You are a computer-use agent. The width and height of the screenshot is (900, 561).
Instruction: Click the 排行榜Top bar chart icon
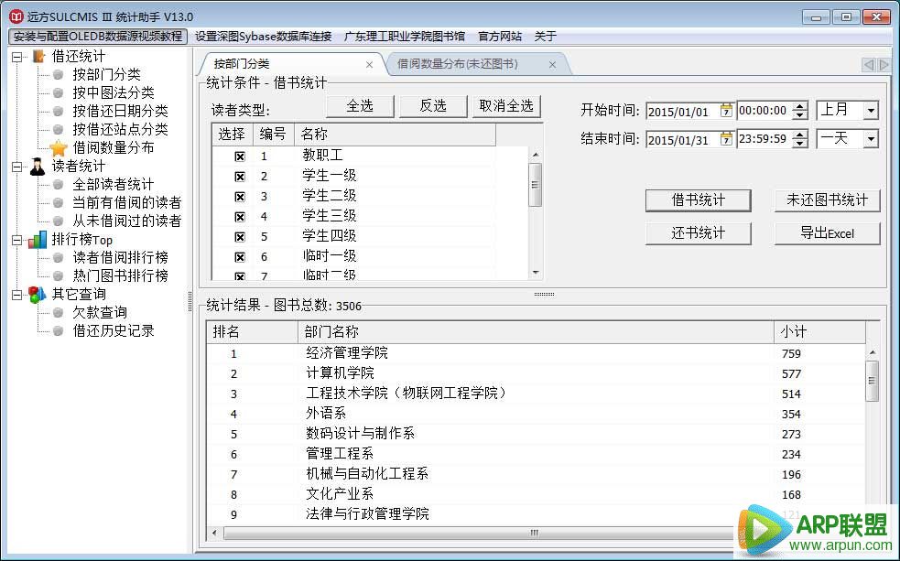pyautogui.click(x=38, y=239)
